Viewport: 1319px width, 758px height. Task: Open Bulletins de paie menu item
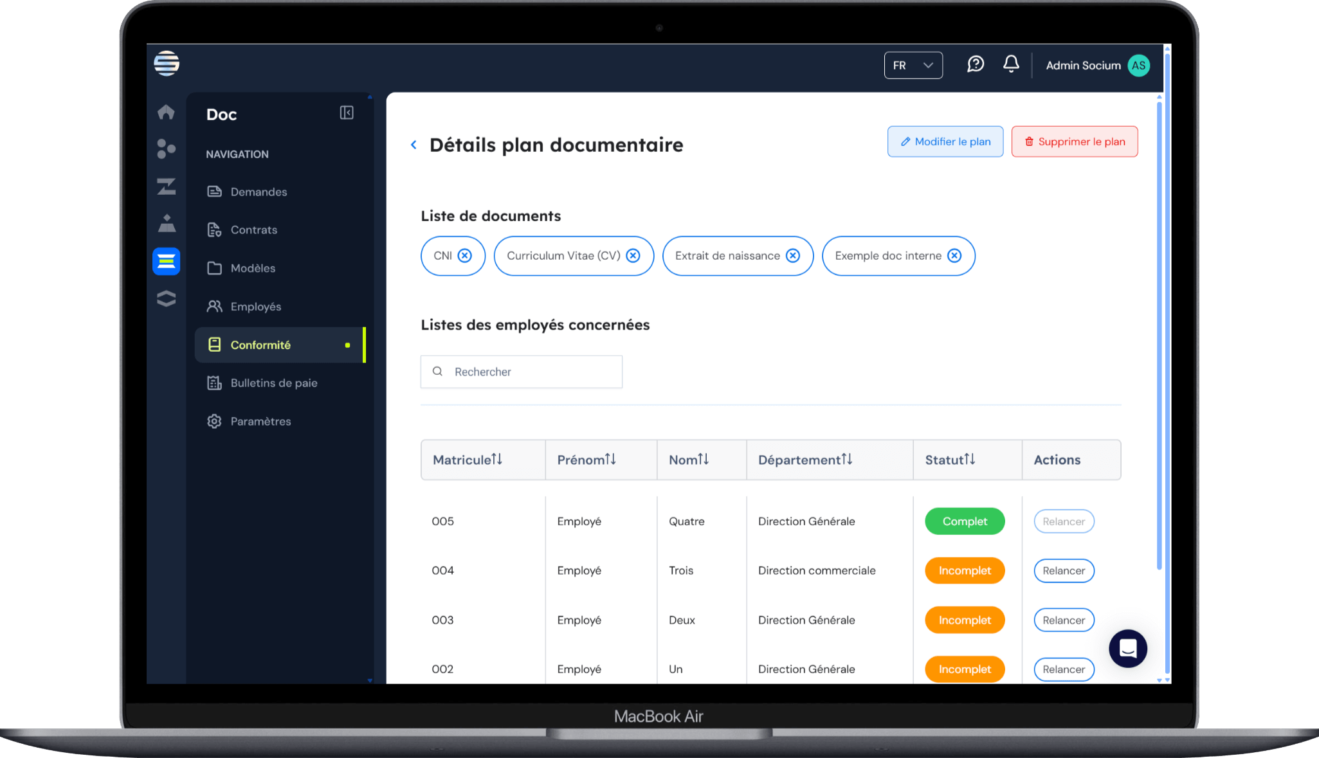pyautogui.click(x=273, y=383)
